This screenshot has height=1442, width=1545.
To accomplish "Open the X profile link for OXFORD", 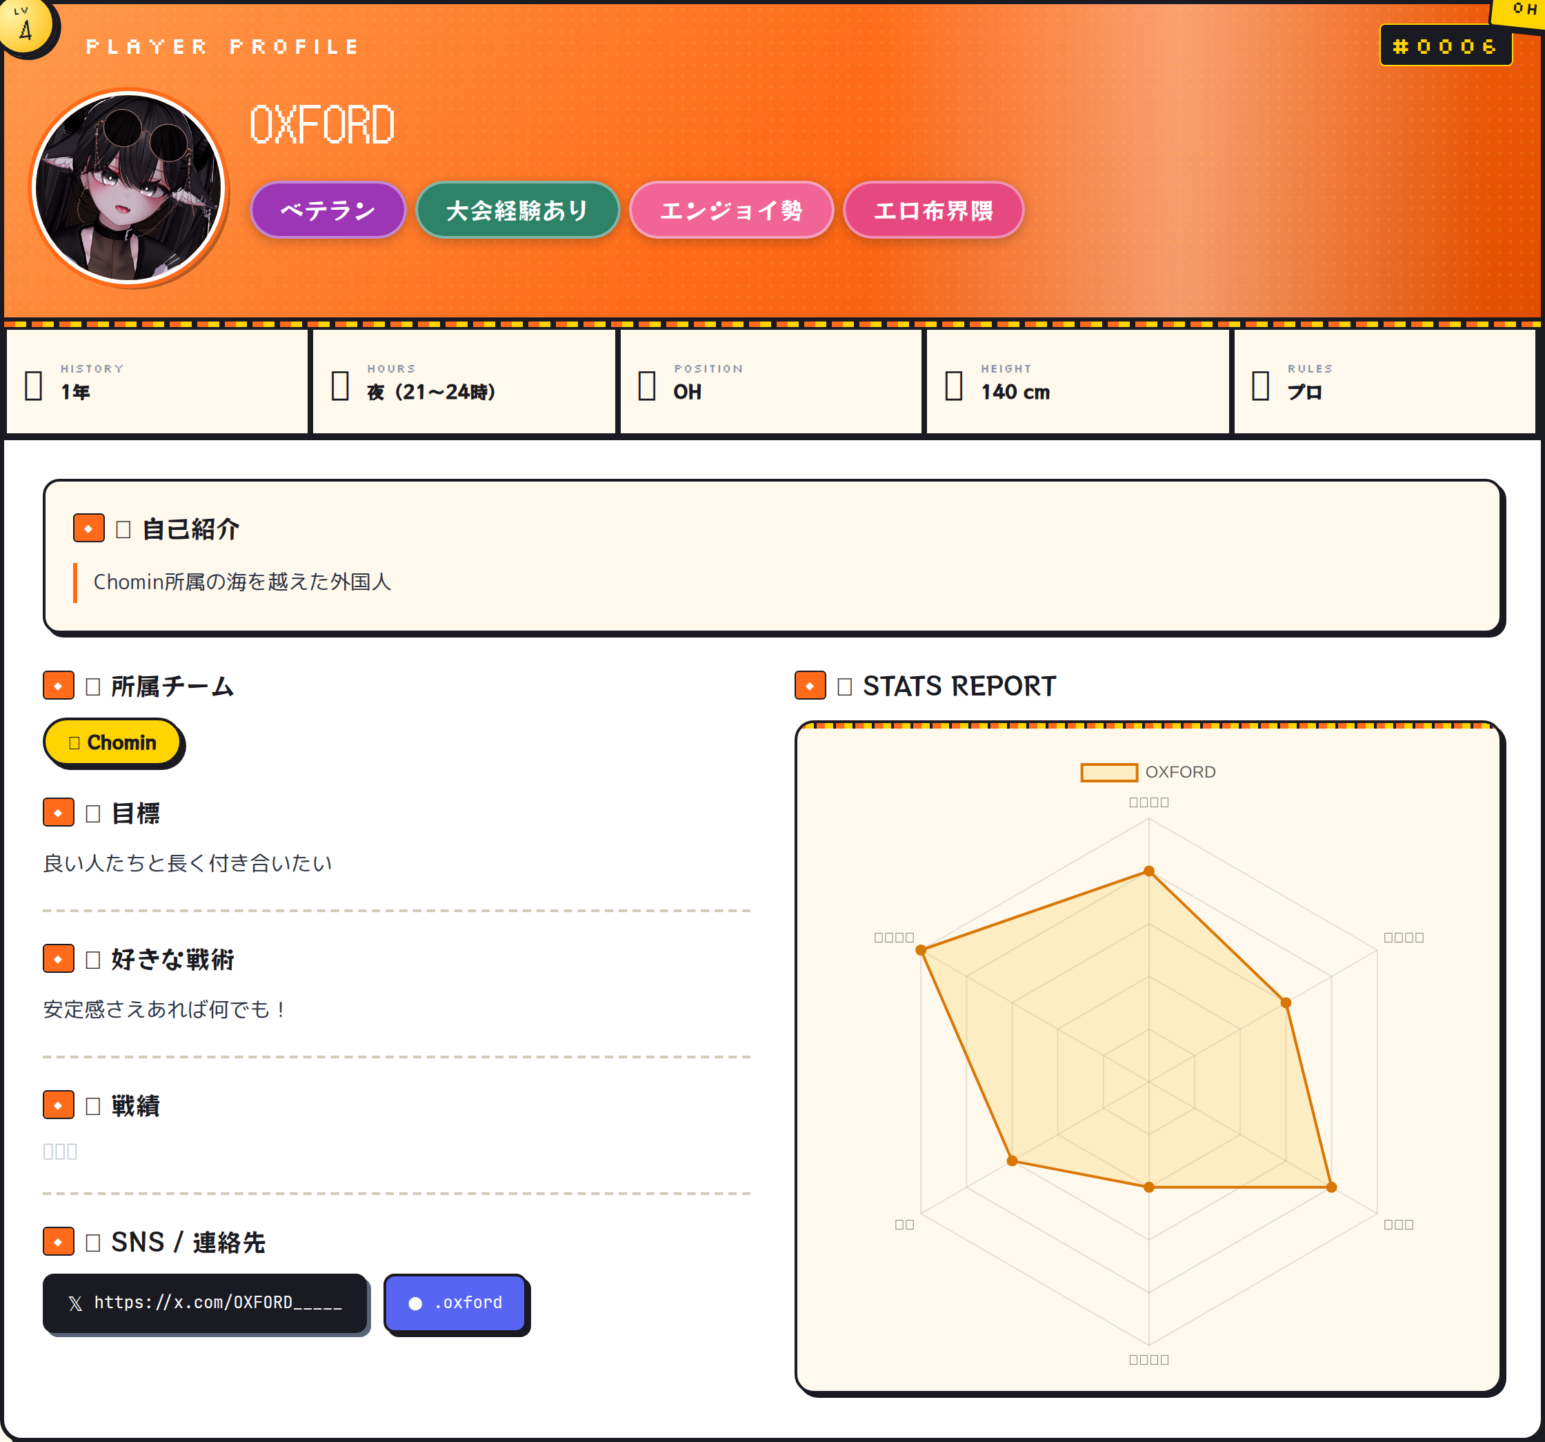I will 205,1303.
